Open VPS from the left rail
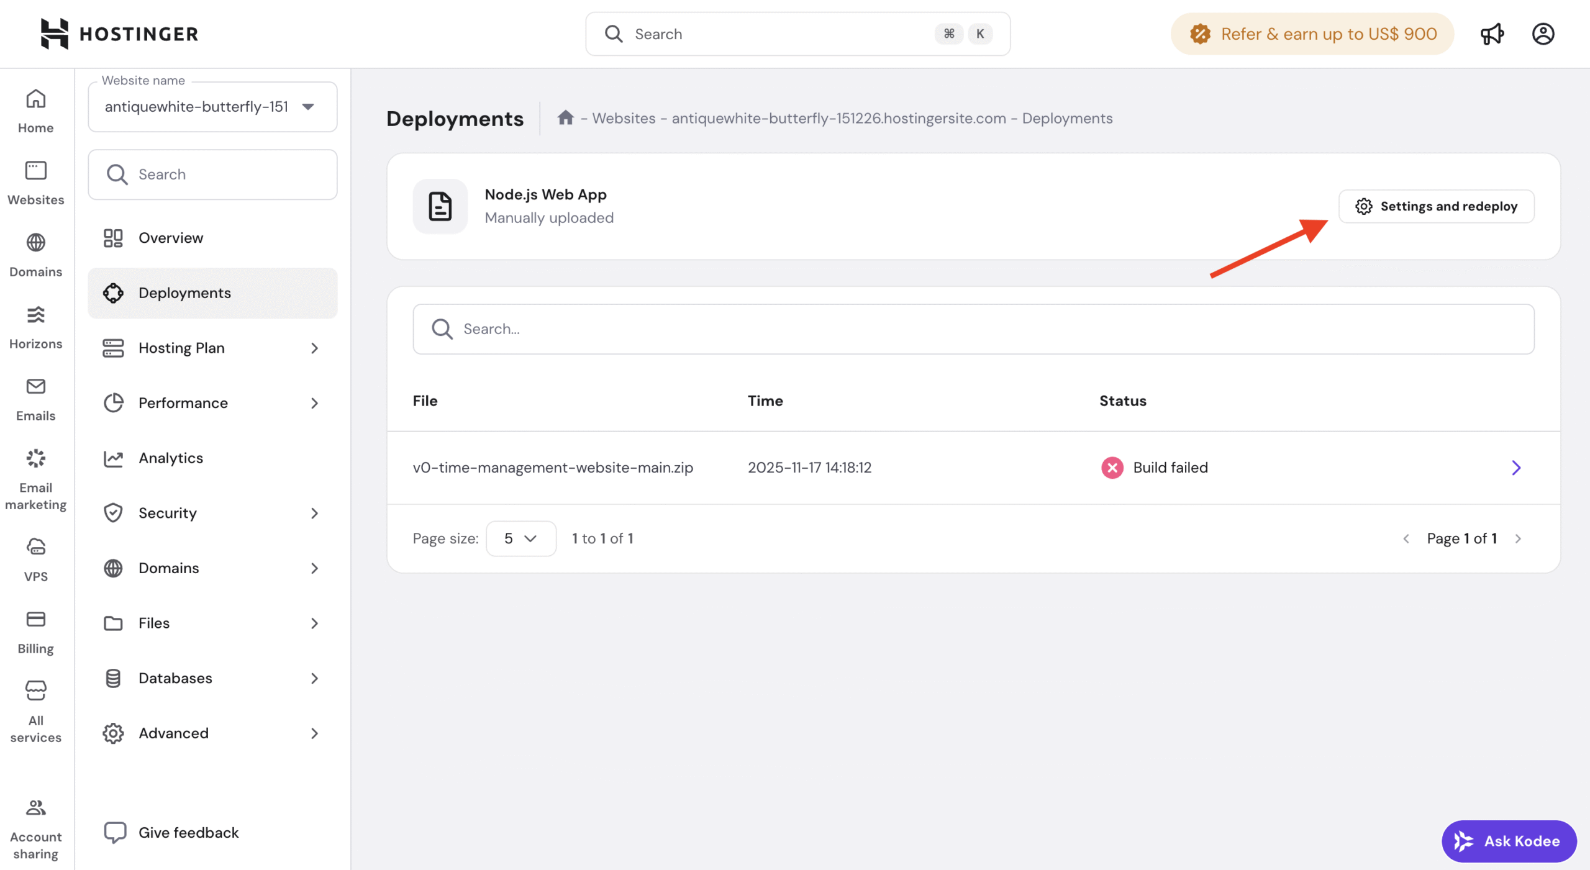This screenshot has width=1590, height=870. [35, 560]
